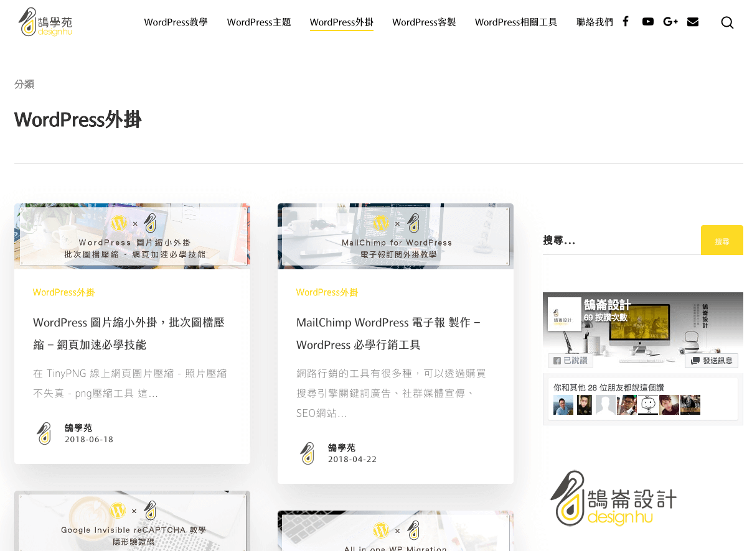Click excerpt text 網路行銷的工具有很多種
Screen dimensions: 752x551
click(391, 393)
